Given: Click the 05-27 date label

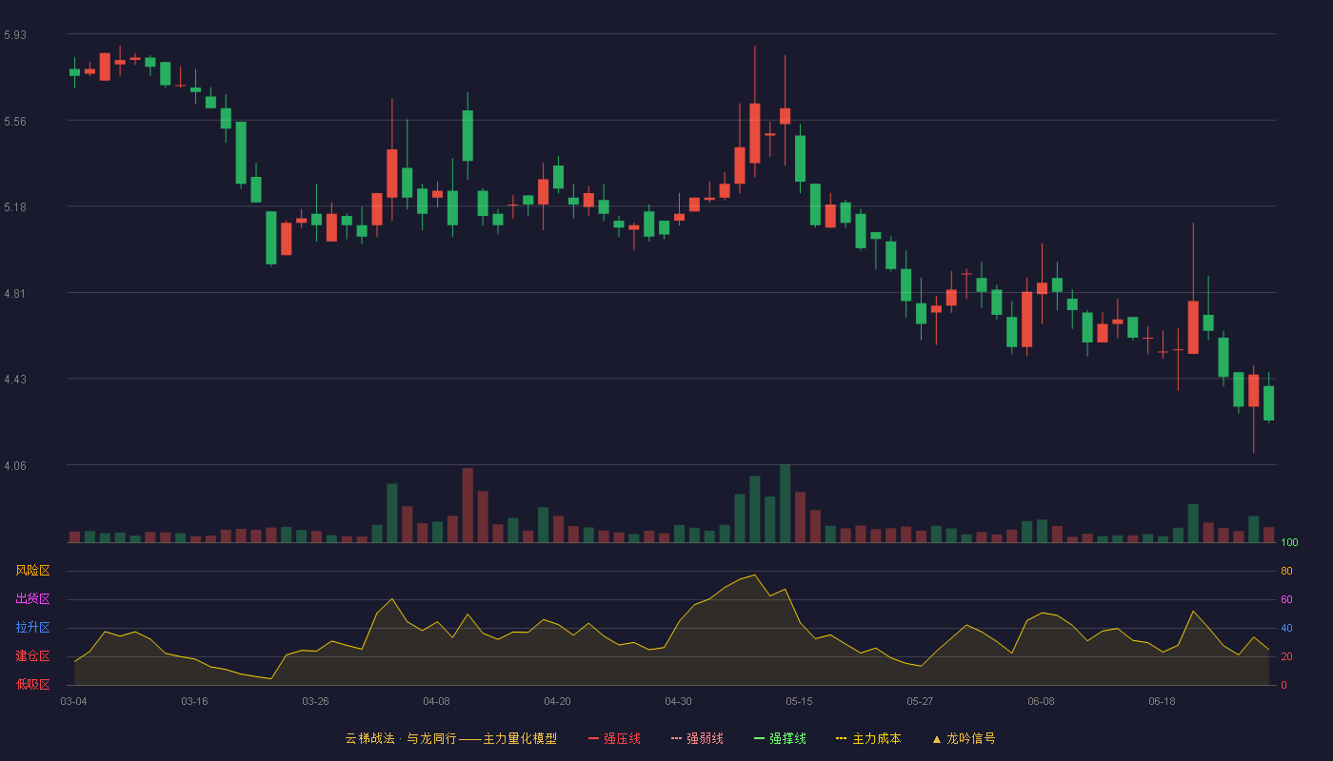Looking at the screenshot, I should (x=920, y=701).
